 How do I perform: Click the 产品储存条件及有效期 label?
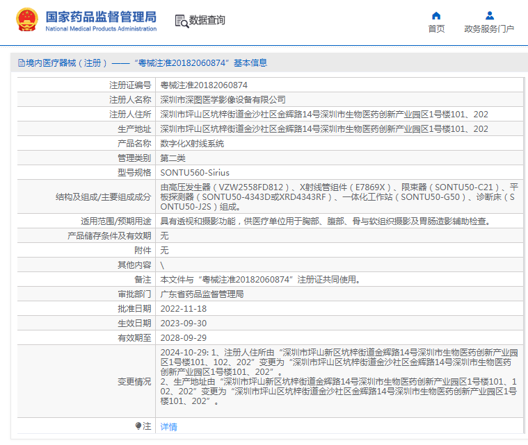[x=109, y=236]
